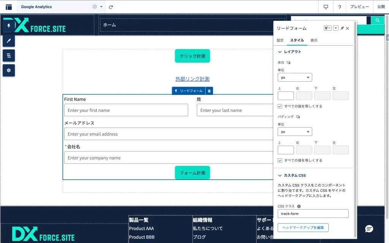389x243 pixels.
Task: Open the Page Structure list panel
Action: click(9, 55)
